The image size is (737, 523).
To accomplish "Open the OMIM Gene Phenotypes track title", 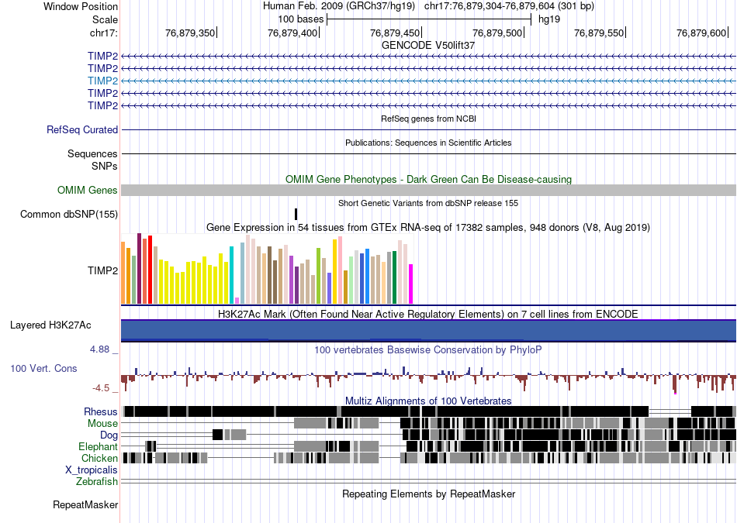I will [x=428, y=179].
